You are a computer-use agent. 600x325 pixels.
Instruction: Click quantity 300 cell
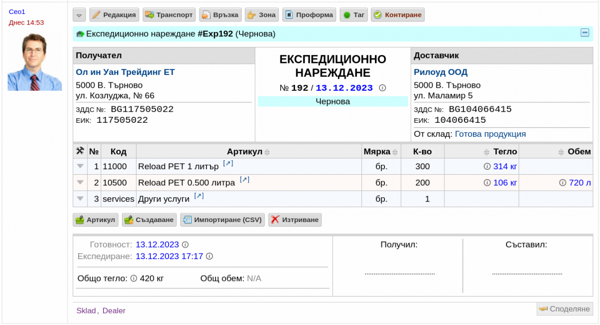point(422,167)
